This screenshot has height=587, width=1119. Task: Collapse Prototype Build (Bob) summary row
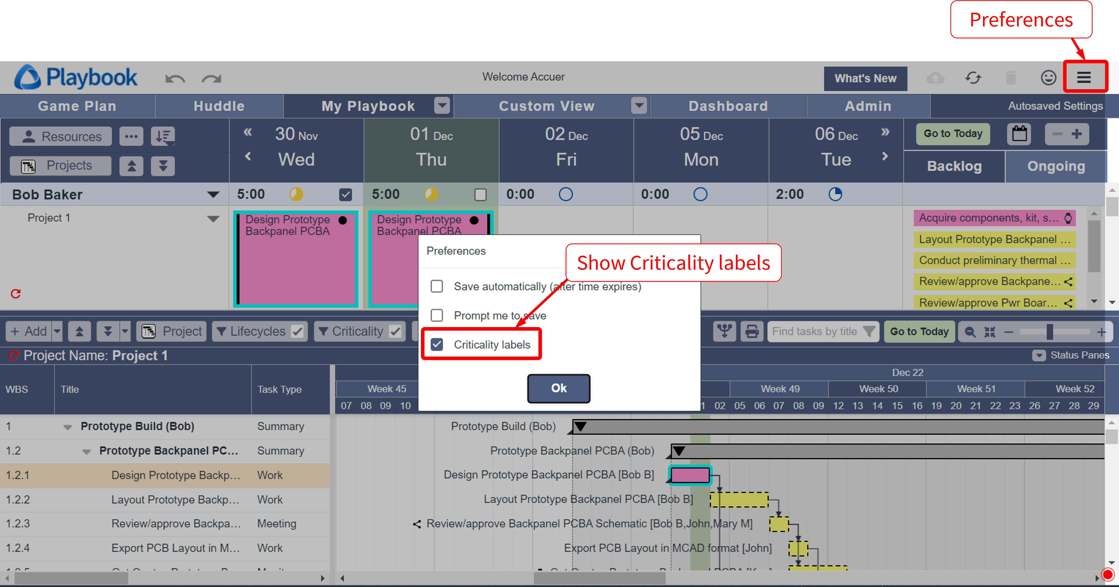[68, 427]
